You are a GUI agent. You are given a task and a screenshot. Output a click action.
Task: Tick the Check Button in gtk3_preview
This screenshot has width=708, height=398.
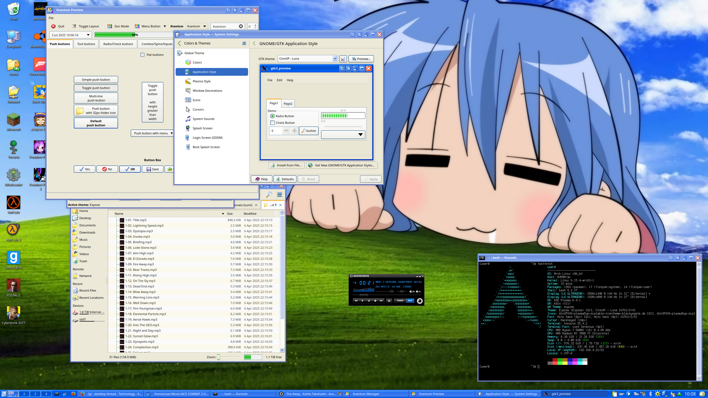(272, 123)
